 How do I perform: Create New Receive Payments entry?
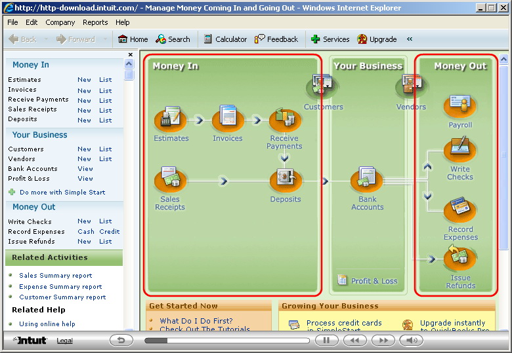84,101
